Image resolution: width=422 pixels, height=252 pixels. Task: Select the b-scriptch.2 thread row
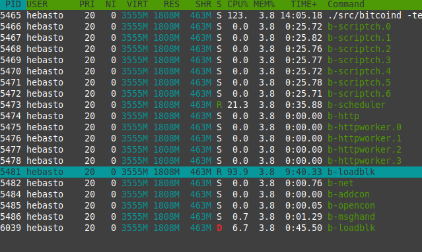[x=211, y=49]
